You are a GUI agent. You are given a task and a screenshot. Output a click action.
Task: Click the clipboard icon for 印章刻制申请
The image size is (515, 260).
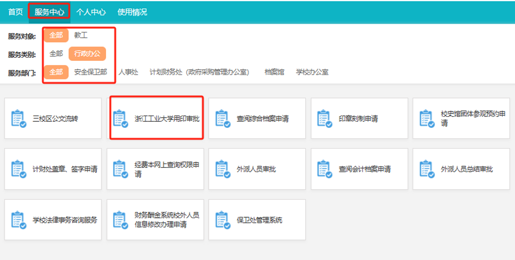pos(325,119)
